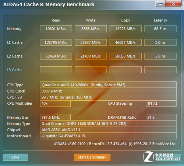
Task: Select the CPU Clock 3987.4 MHz field
Action: click(x=108, y=91)
